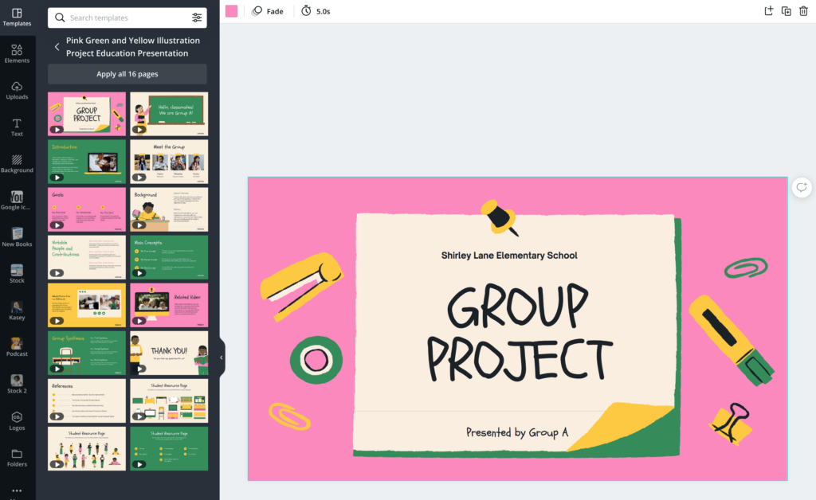Click the Apply all 16 pages button
This screenshot has width=816, height=500.
pyautogui.click(x=127, y=73)
